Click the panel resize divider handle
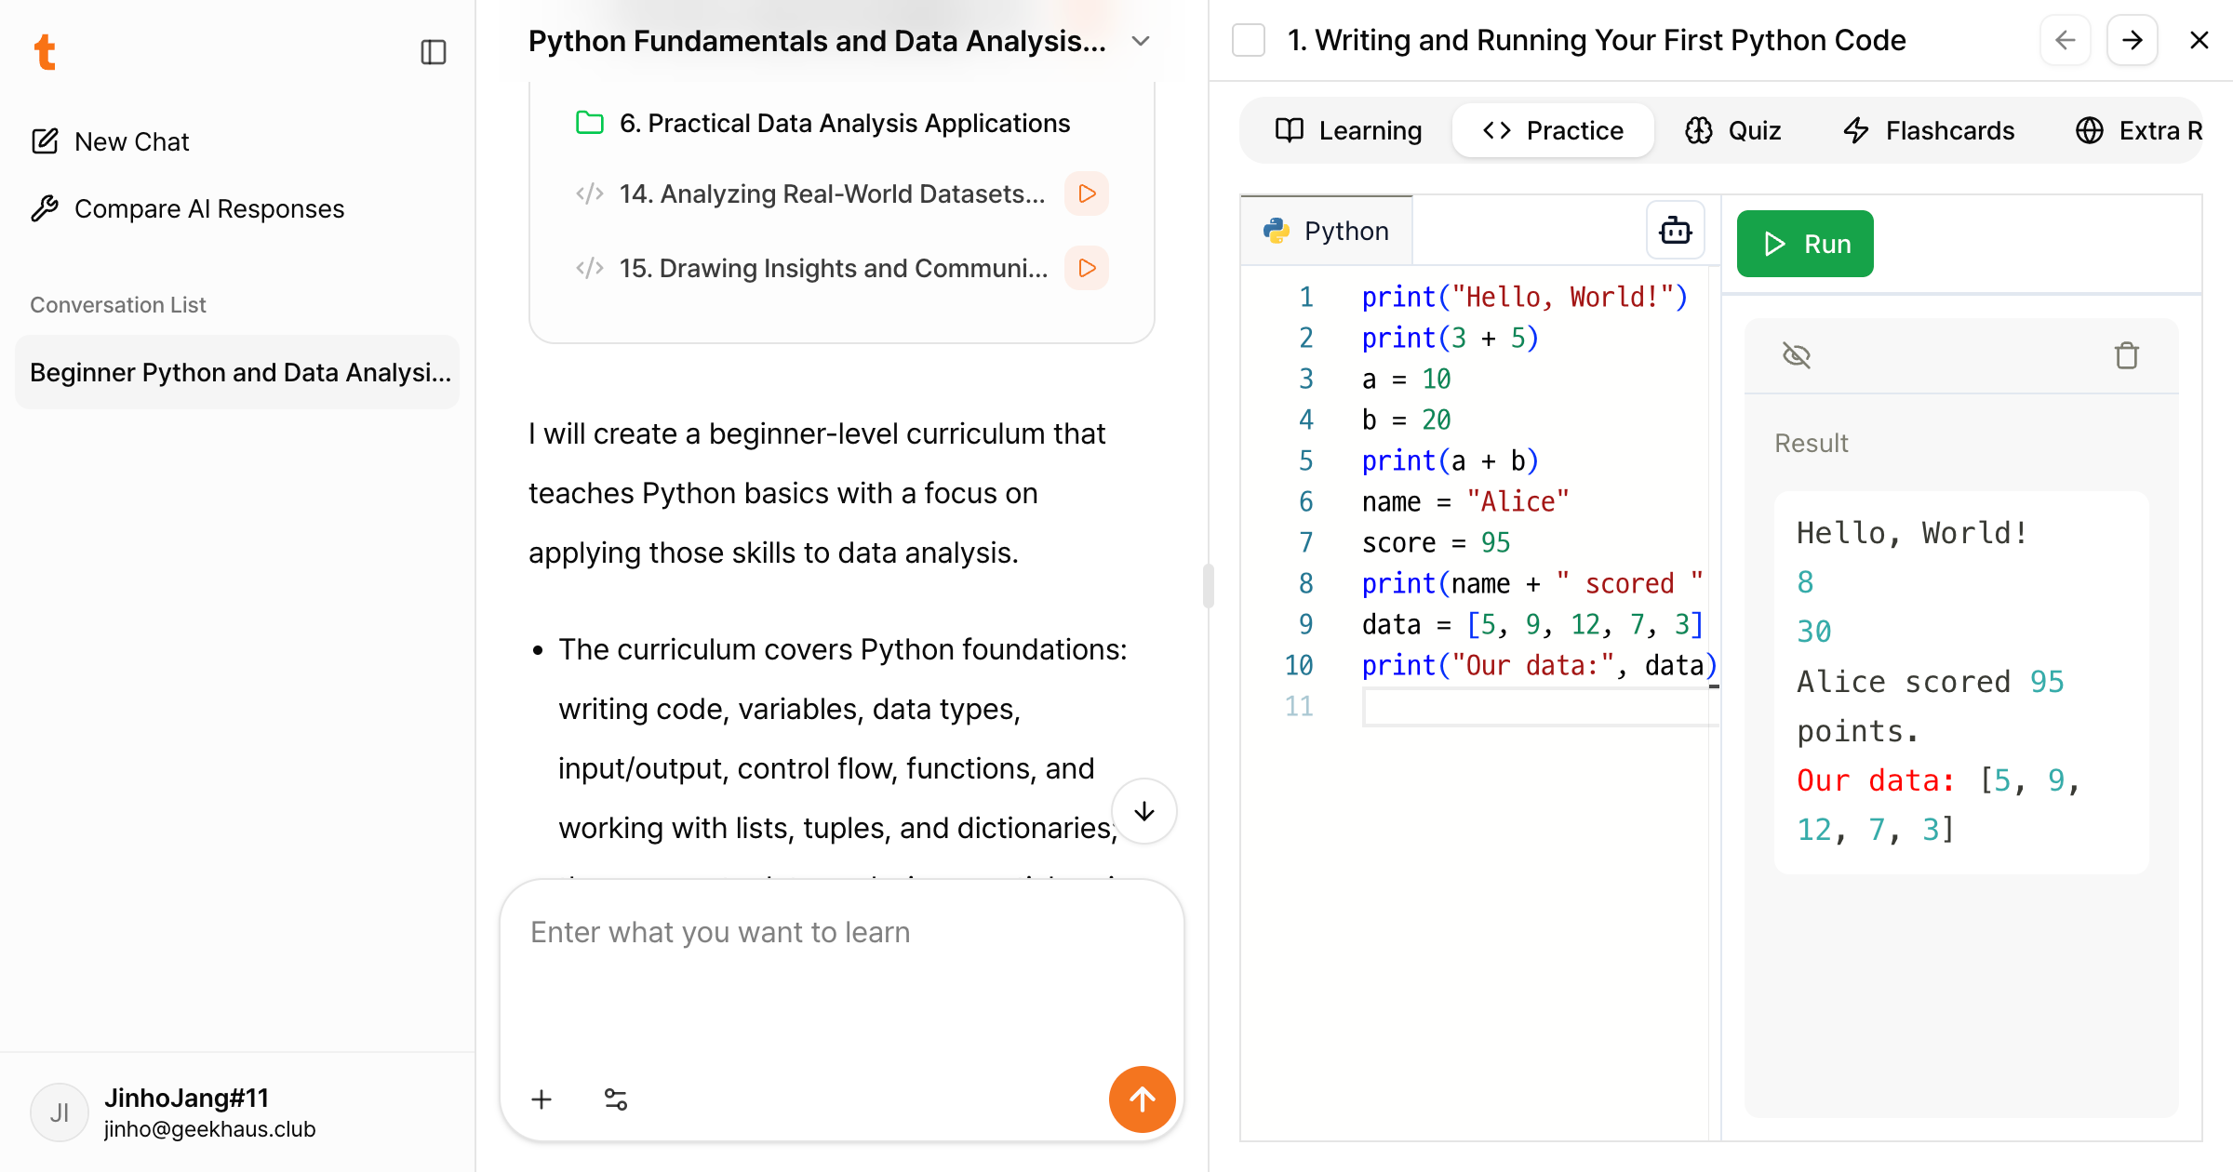The width and height of the screenshot is (2233, 1172). [x=1208, y=586]
